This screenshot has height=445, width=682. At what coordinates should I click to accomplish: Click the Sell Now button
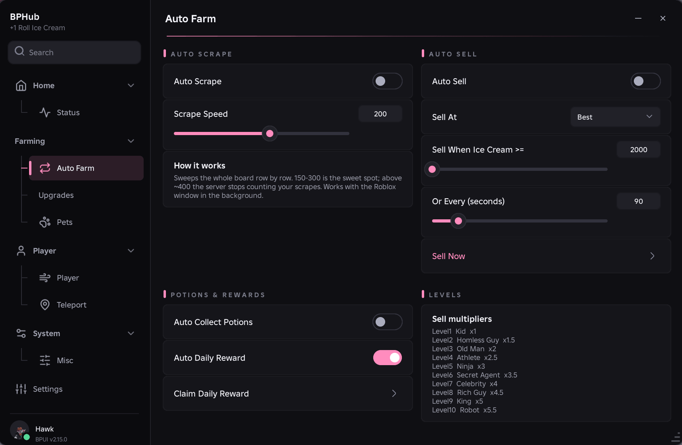tap(546, 256)
